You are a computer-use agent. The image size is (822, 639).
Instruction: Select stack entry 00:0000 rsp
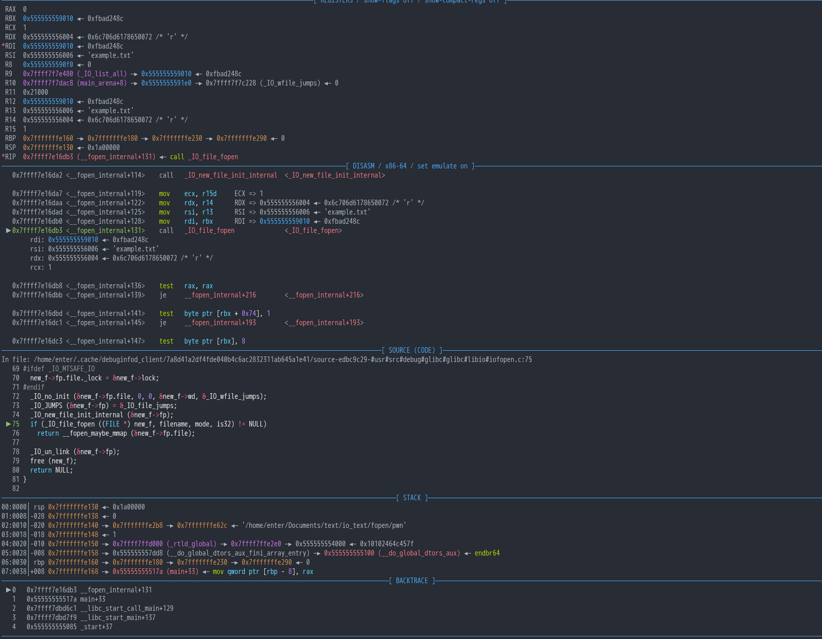click(x=73, y=507)
